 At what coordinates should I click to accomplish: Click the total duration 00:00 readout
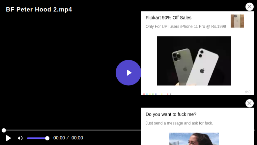77,138
